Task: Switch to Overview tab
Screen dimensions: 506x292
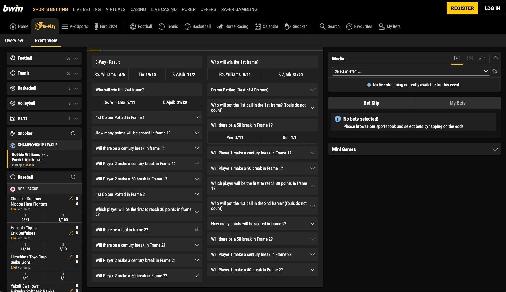Action: pos(14,41)
